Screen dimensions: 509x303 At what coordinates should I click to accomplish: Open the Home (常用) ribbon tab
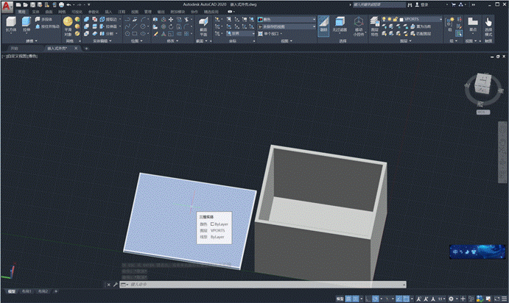[22, 12]
